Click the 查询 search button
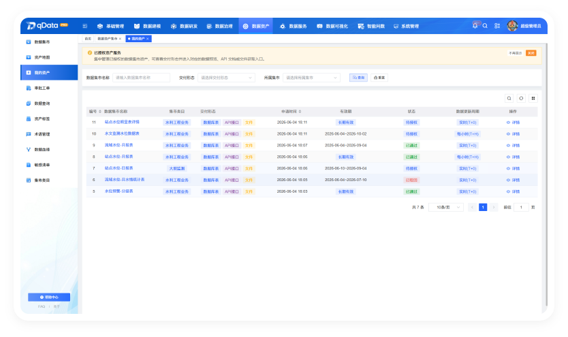568x337 pixels. [358, 78]
